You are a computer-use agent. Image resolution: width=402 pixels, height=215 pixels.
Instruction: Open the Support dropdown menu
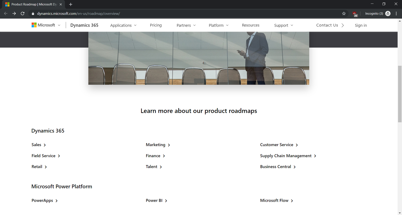tap(283, 25)
